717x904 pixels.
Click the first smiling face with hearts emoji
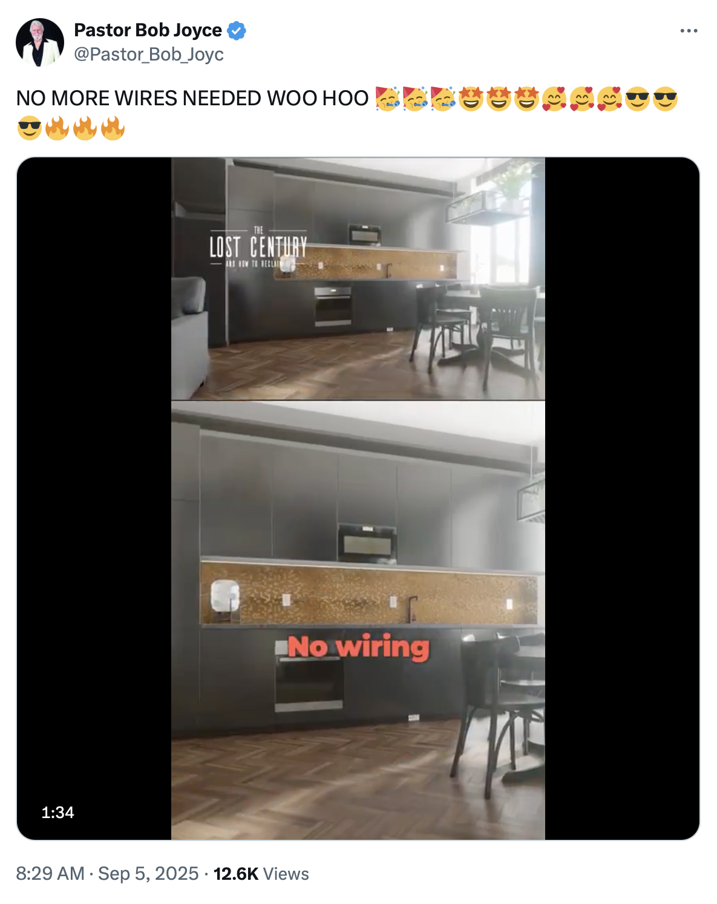554,99
